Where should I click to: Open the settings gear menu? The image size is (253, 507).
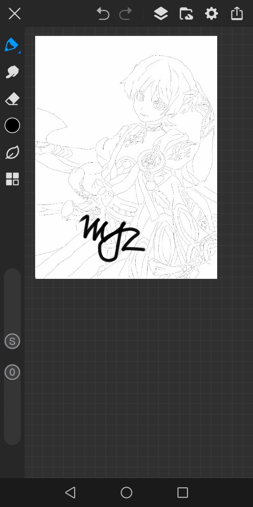(x=211, y=14)
